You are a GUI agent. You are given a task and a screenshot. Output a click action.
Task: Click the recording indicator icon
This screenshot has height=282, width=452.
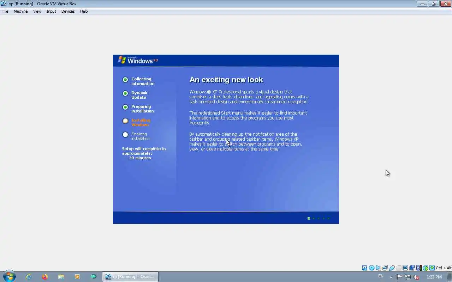coord(412,268)
